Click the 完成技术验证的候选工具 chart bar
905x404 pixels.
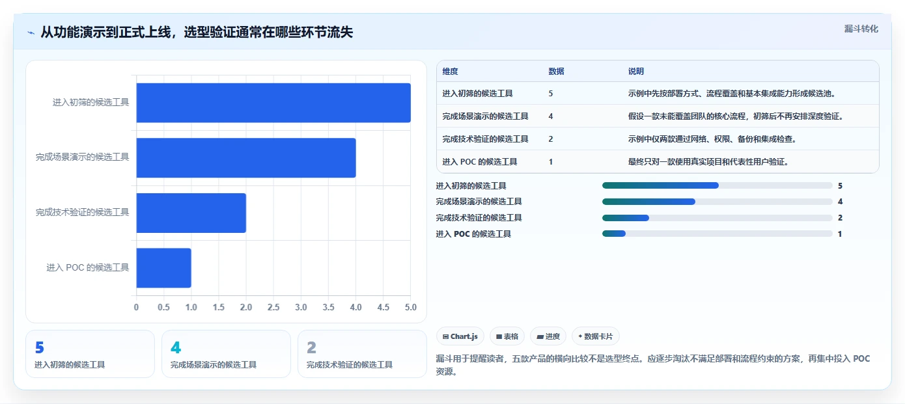[x=191, y=213]
